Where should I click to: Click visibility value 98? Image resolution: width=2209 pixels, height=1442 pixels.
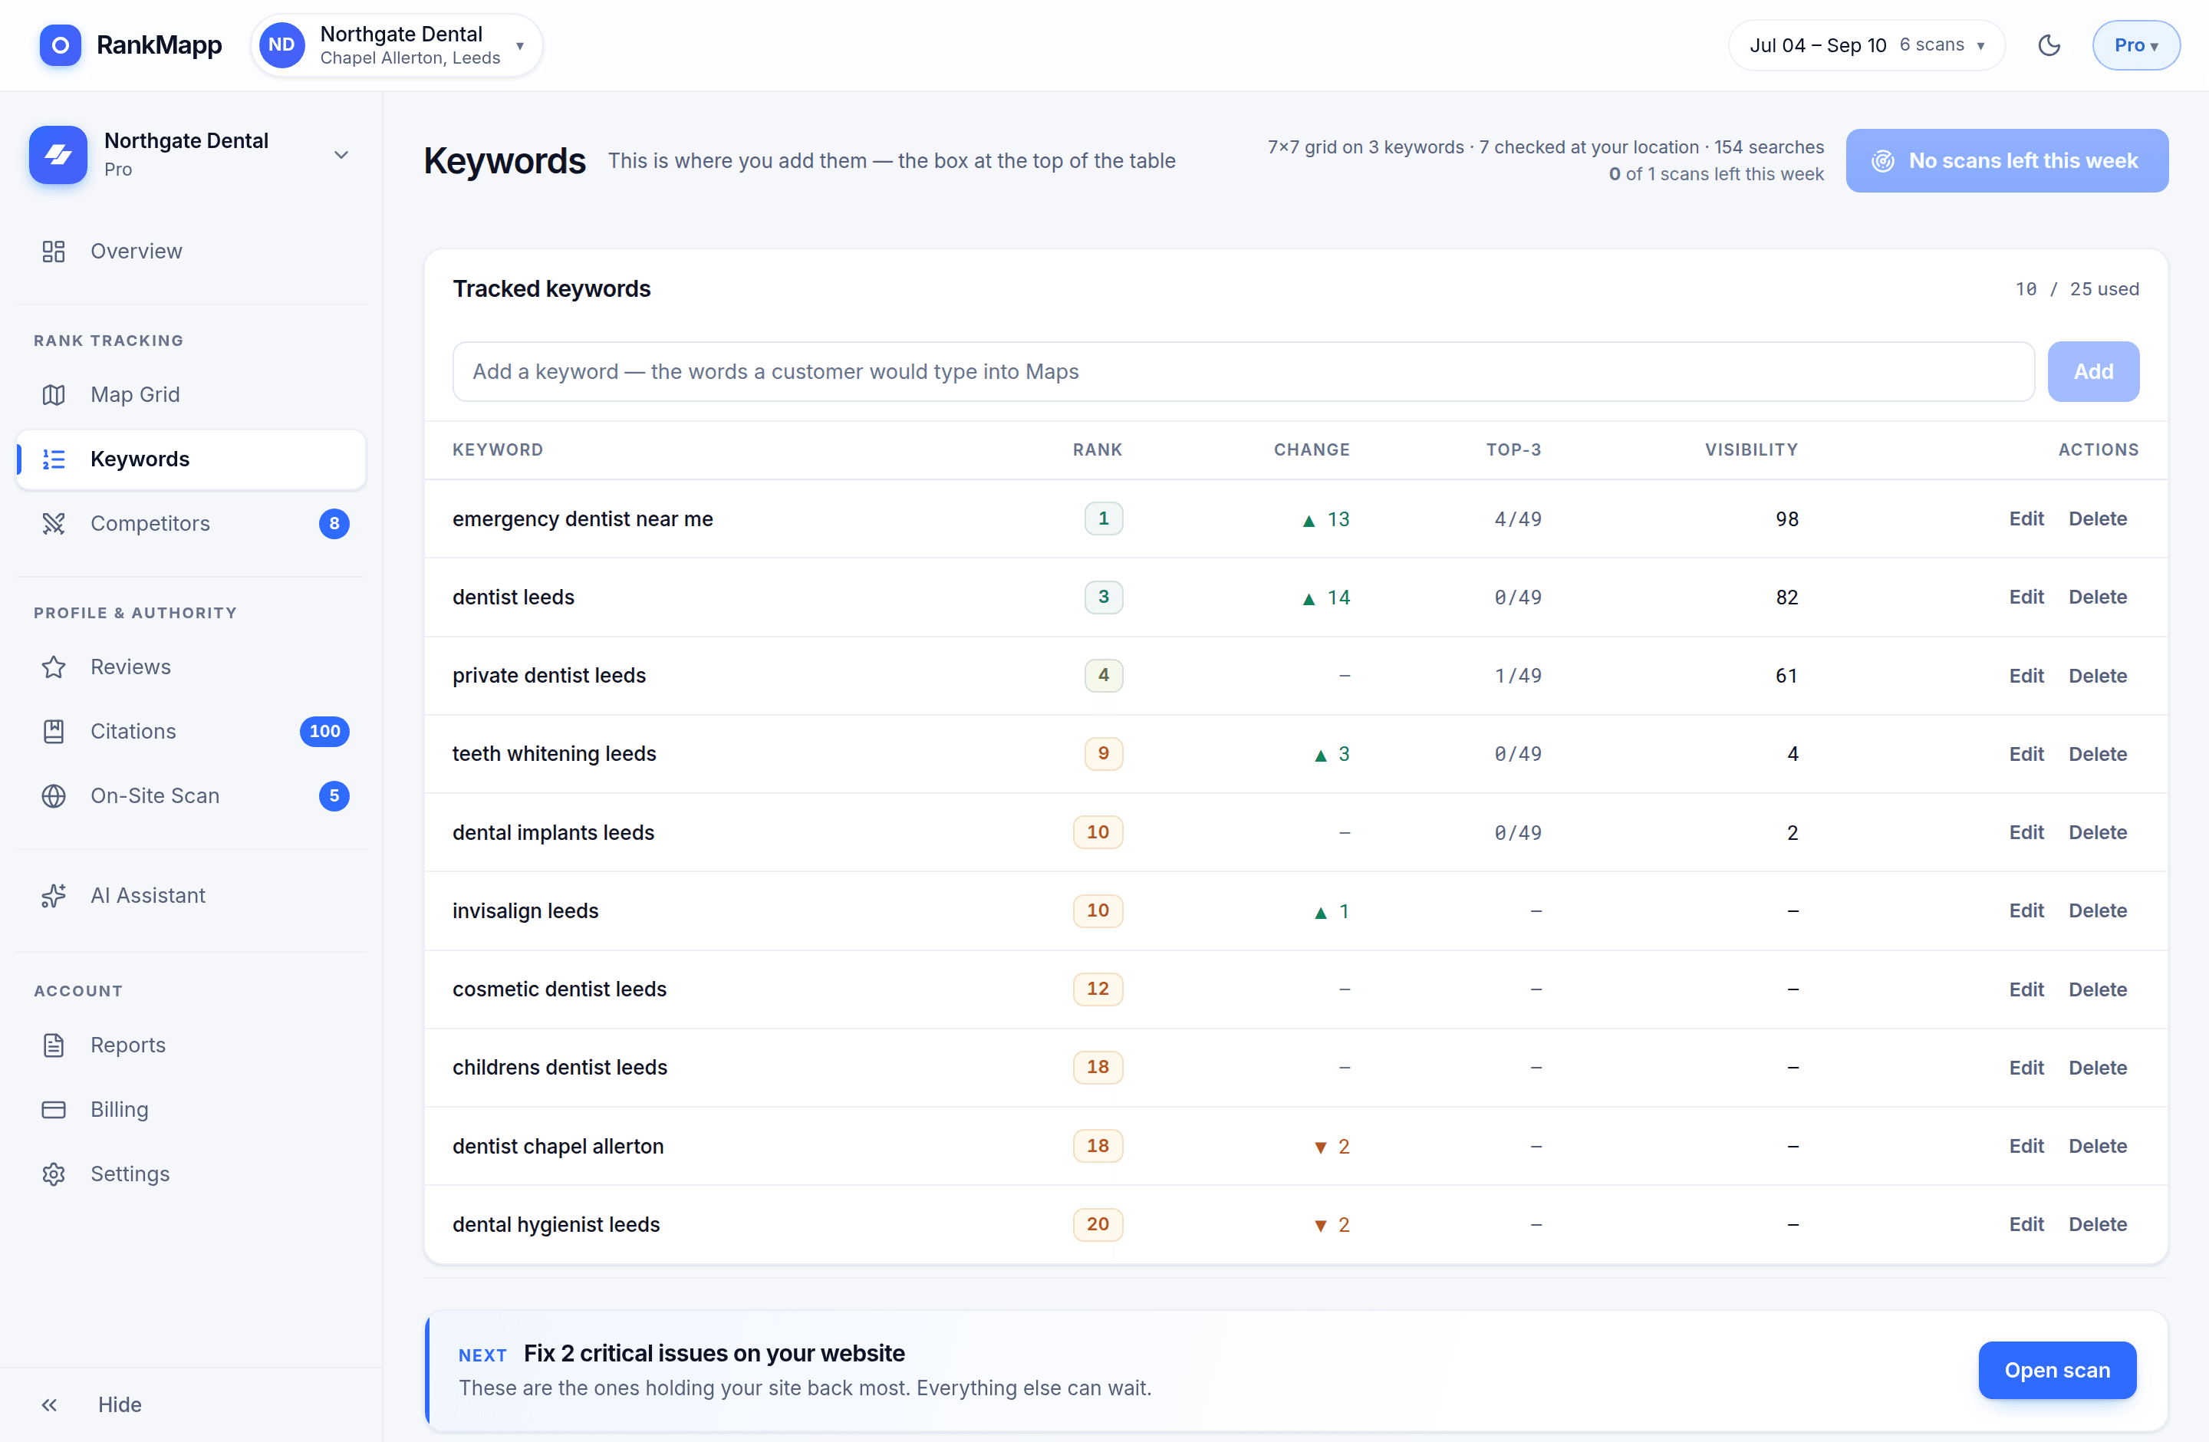click(1786, 519)
